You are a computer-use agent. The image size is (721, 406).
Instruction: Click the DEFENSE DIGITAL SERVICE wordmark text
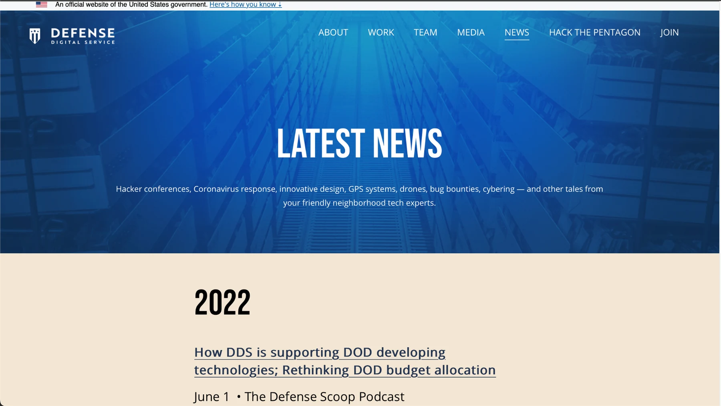pyautogui.click(x=83, y=36)
